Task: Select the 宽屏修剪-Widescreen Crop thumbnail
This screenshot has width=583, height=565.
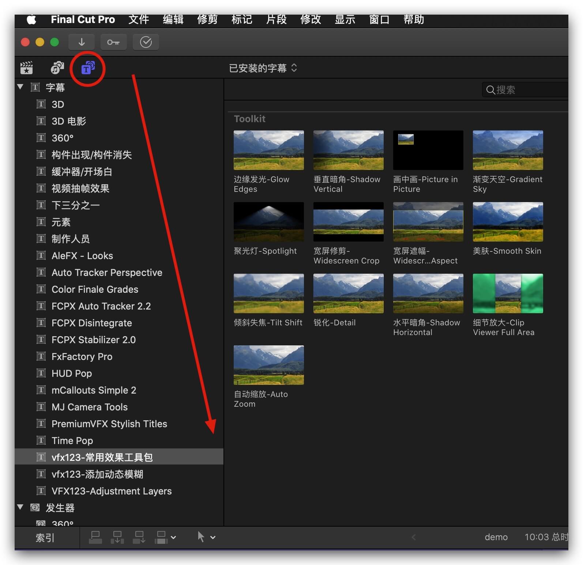Action: click(349, 222)
